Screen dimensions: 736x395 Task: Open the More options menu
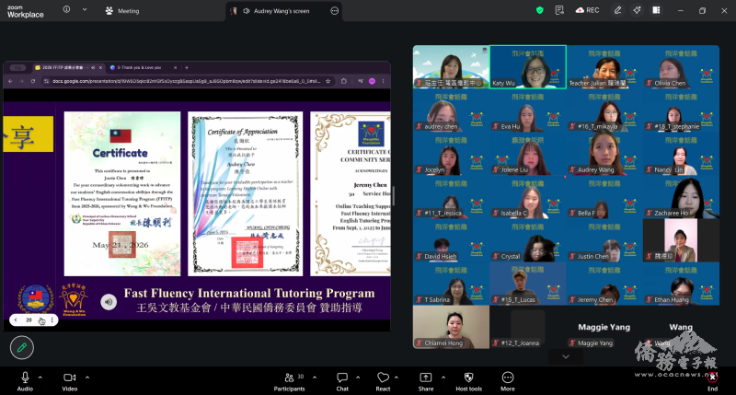pos(508,381)
